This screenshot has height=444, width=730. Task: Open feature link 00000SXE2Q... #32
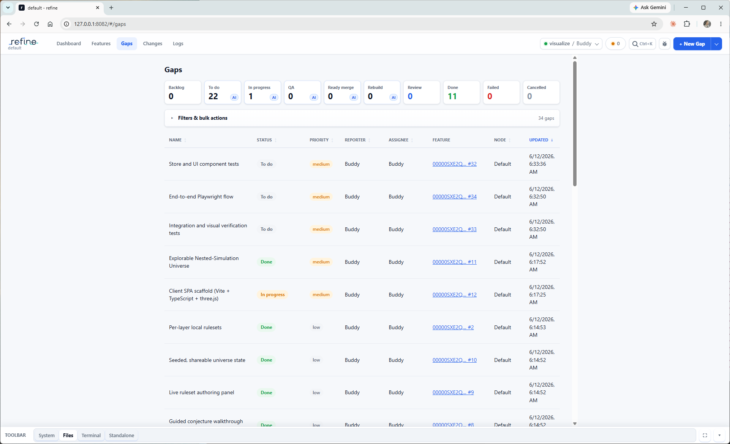pos(454,164)
